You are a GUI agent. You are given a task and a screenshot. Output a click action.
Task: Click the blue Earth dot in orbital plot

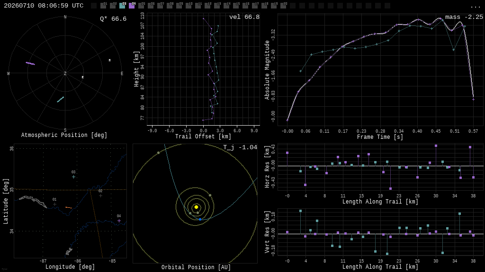[200, 219]
